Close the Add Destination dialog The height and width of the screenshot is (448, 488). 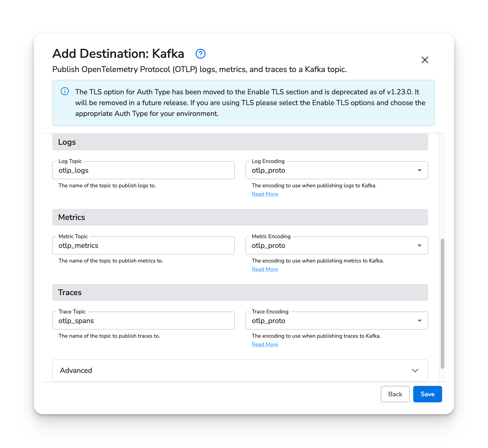pos(425,60)
